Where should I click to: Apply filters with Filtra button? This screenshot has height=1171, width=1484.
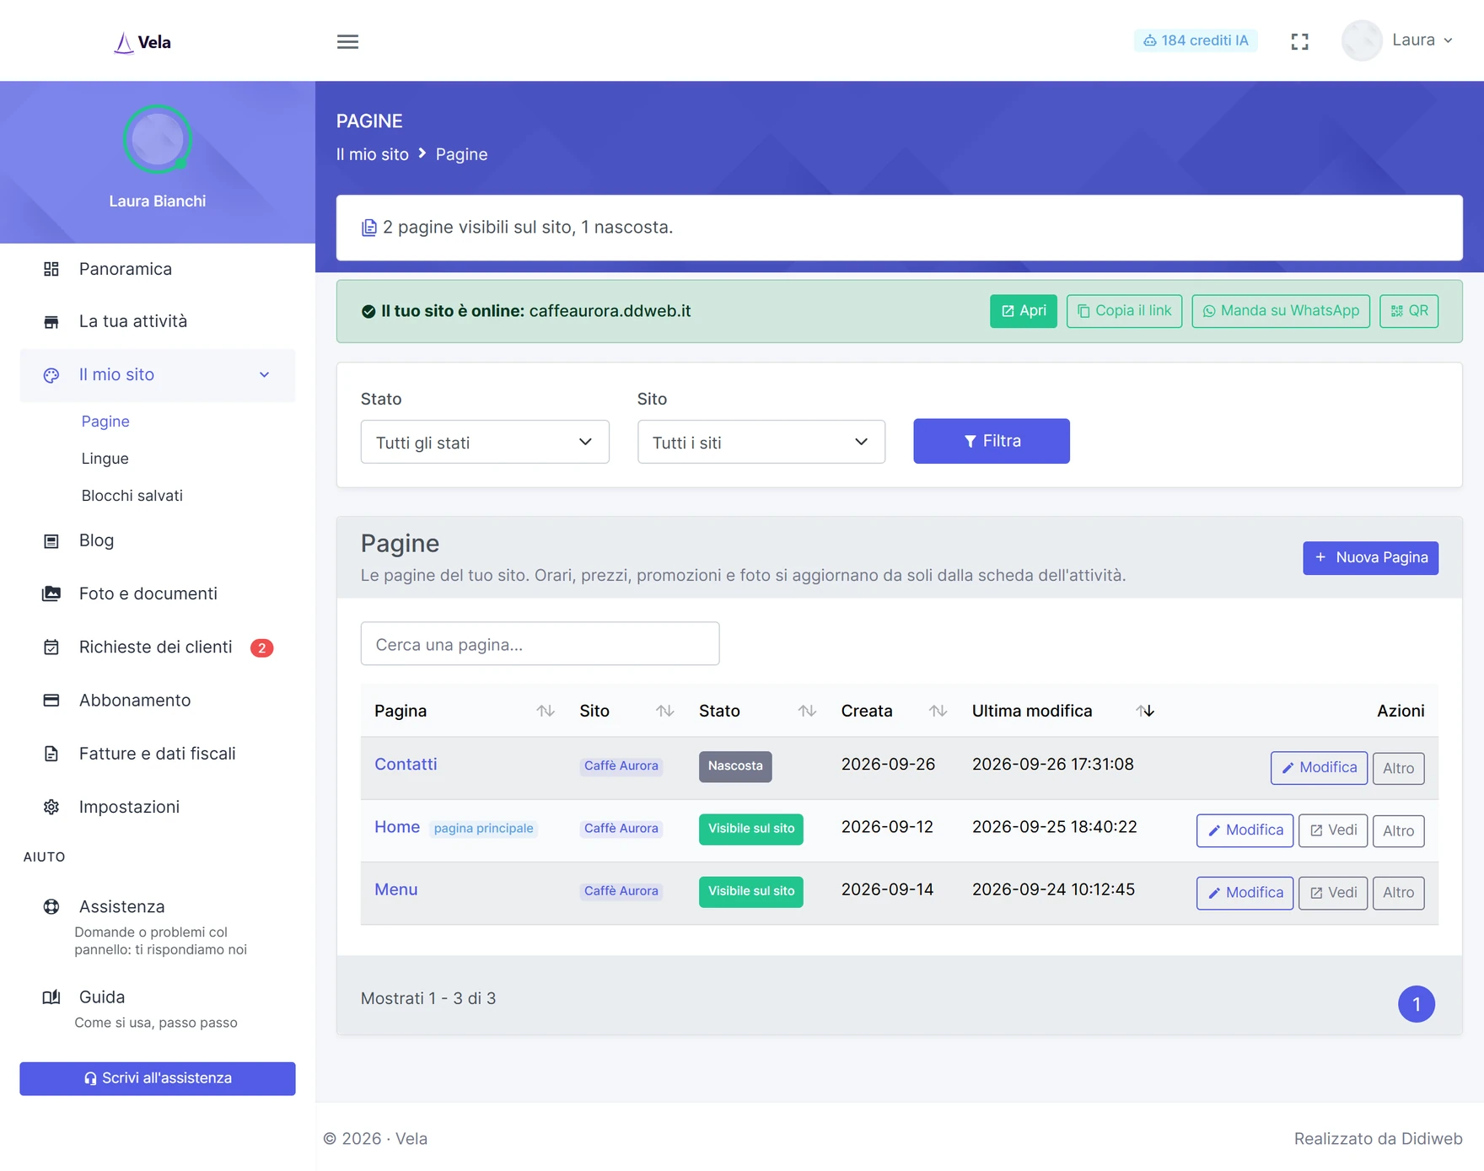[x=992, y=441]
